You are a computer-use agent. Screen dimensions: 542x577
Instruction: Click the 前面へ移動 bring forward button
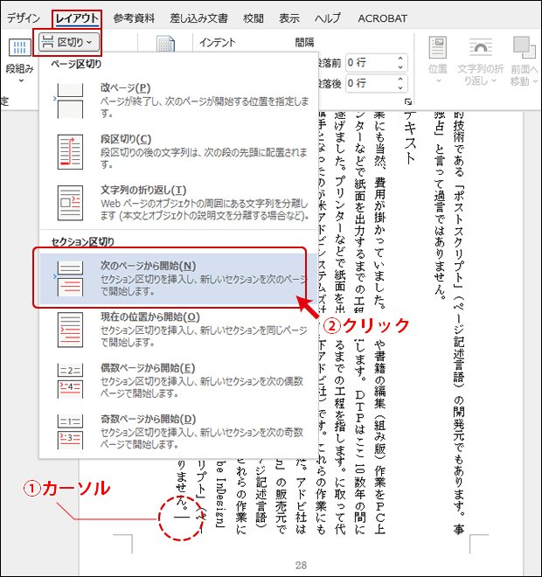(x=524, y=60)
